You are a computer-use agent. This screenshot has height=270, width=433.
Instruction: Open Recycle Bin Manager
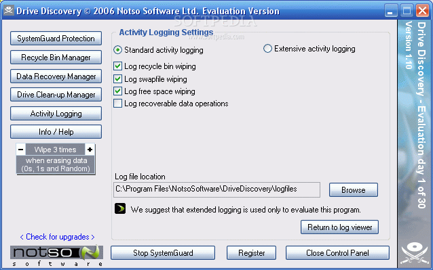56,58
